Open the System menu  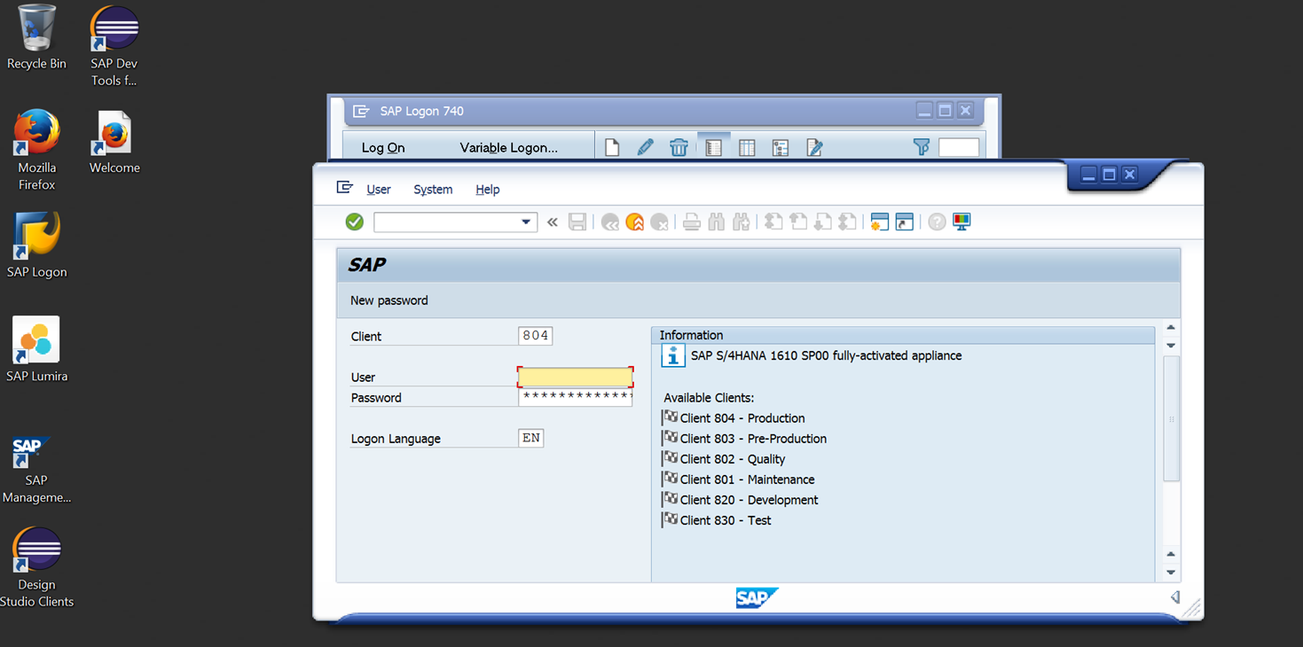(433, 190)
